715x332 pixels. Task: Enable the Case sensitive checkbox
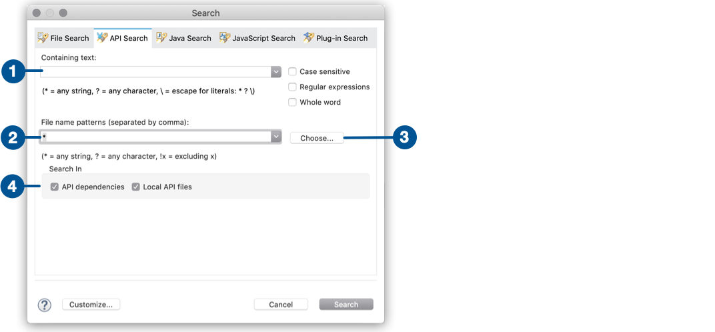tap(292, 71)
